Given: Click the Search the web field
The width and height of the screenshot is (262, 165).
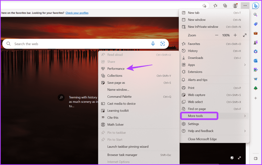Looking at the screenshot, I should point(85,44).
